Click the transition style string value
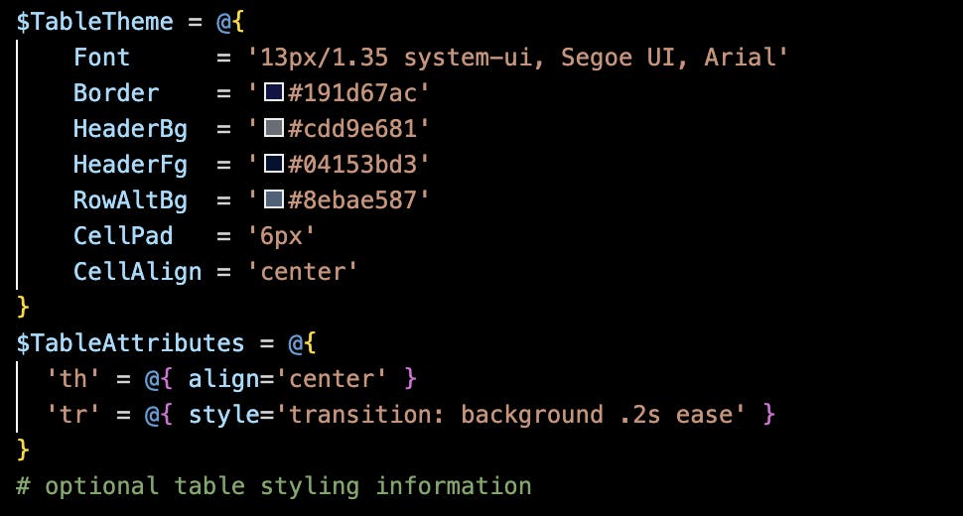963x516 pixels. click(516, 415)
